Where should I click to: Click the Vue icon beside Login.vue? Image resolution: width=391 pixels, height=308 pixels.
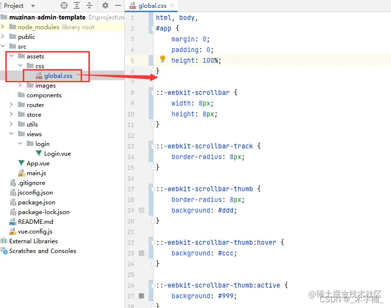click(x=39, y=153)
